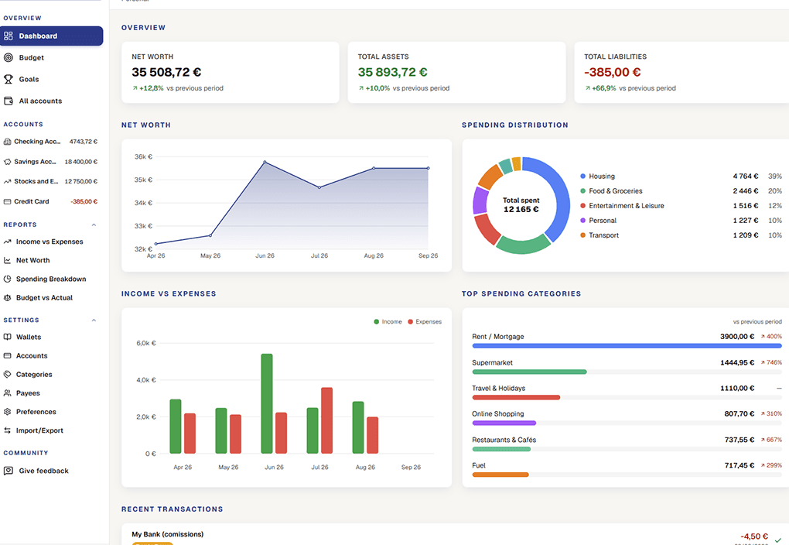The height and width of the screenshot is (545, 789).
Task: Click the Savings Account piggy bank icon
Action: (x=7, y=162)
